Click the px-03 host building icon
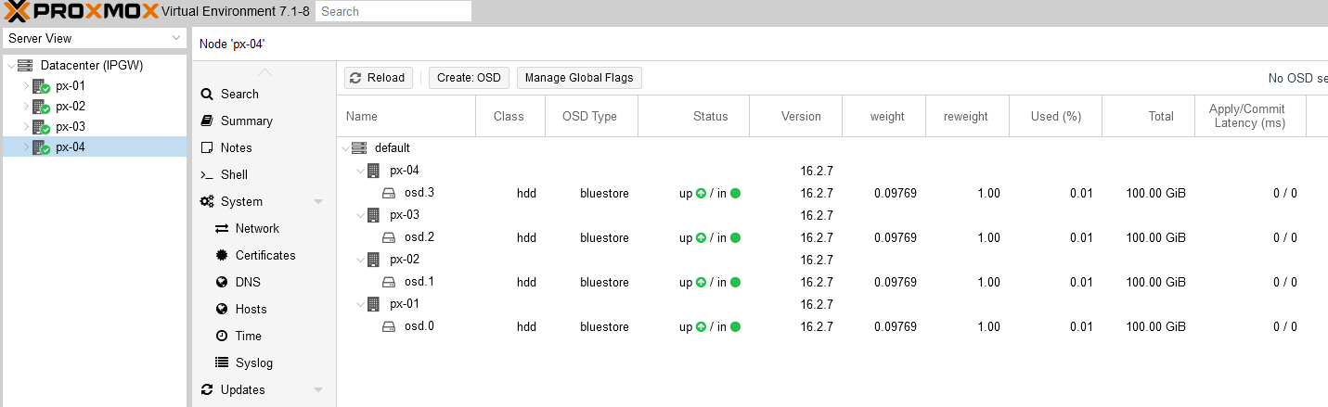The height and width of the screenshot is (407, 1328). point(374,215)
